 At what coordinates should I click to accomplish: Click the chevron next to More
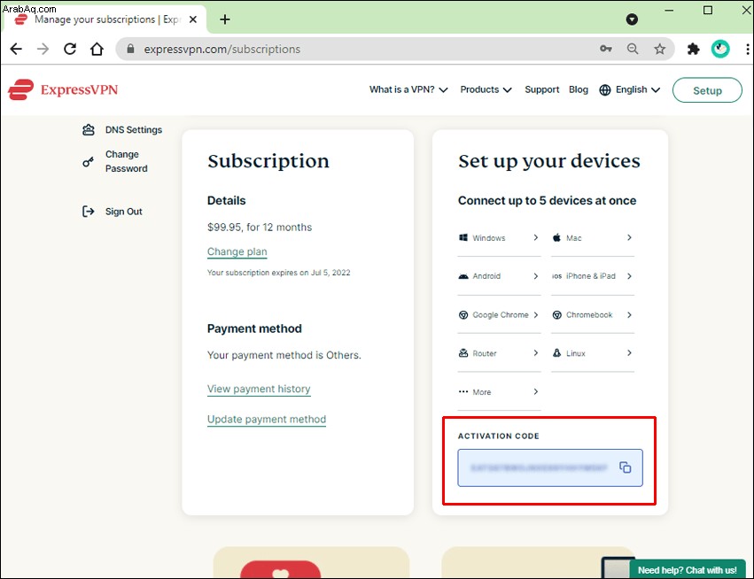coord(536,391)
